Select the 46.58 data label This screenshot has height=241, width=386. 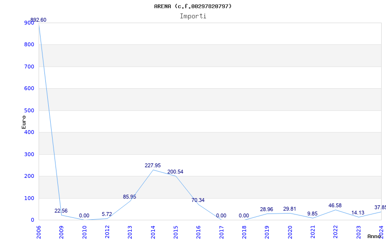335,205
